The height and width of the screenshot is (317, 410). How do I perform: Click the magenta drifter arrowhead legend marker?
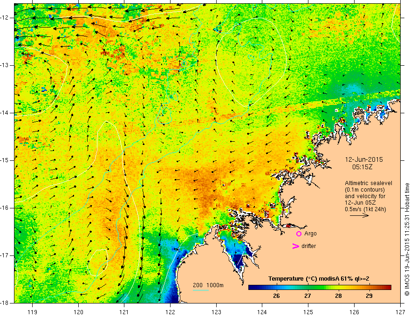click(296, 246)
